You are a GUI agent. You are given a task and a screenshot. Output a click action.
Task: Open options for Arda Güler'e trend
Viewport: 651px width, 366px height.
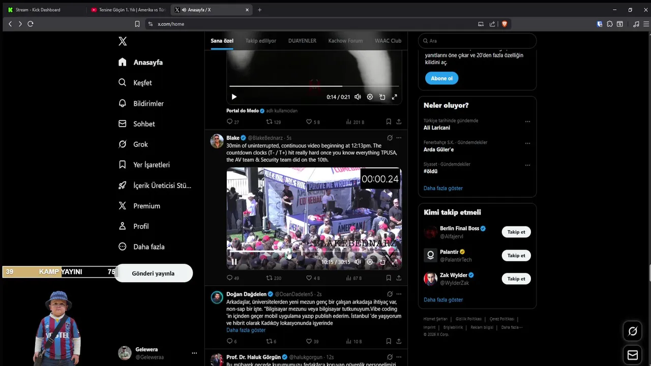point(527,143)
